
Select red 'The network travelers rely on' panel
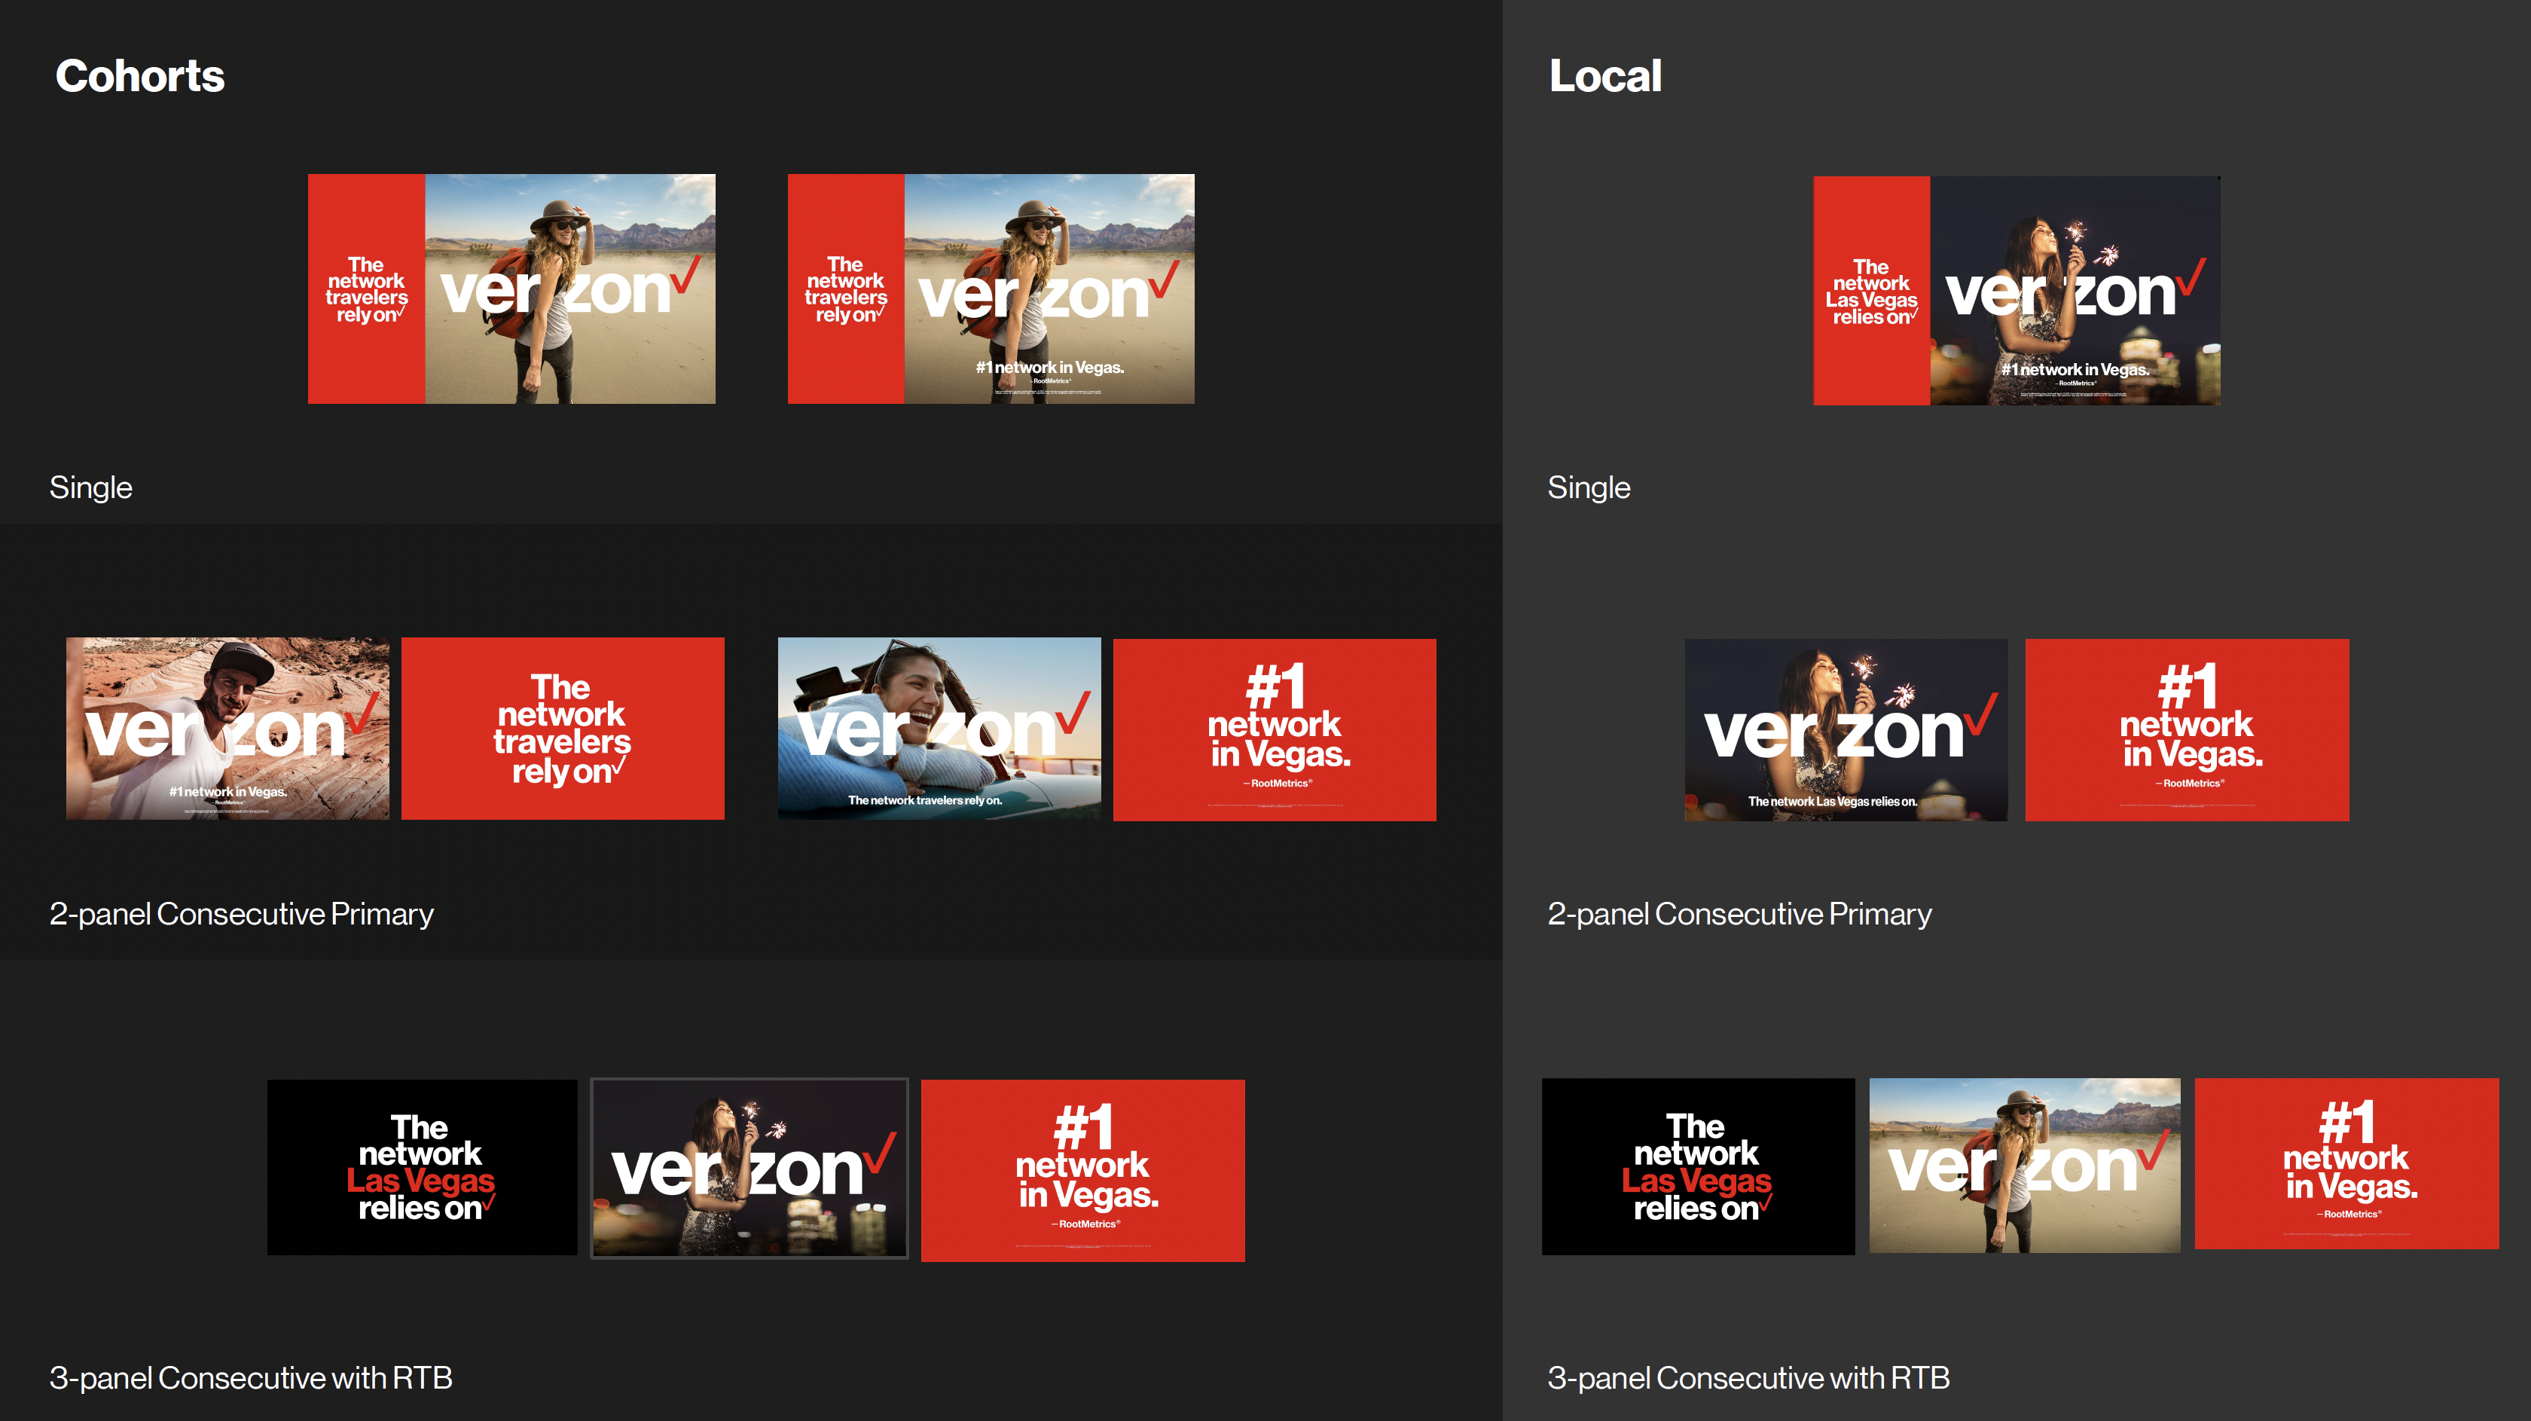tap(562, 728)
